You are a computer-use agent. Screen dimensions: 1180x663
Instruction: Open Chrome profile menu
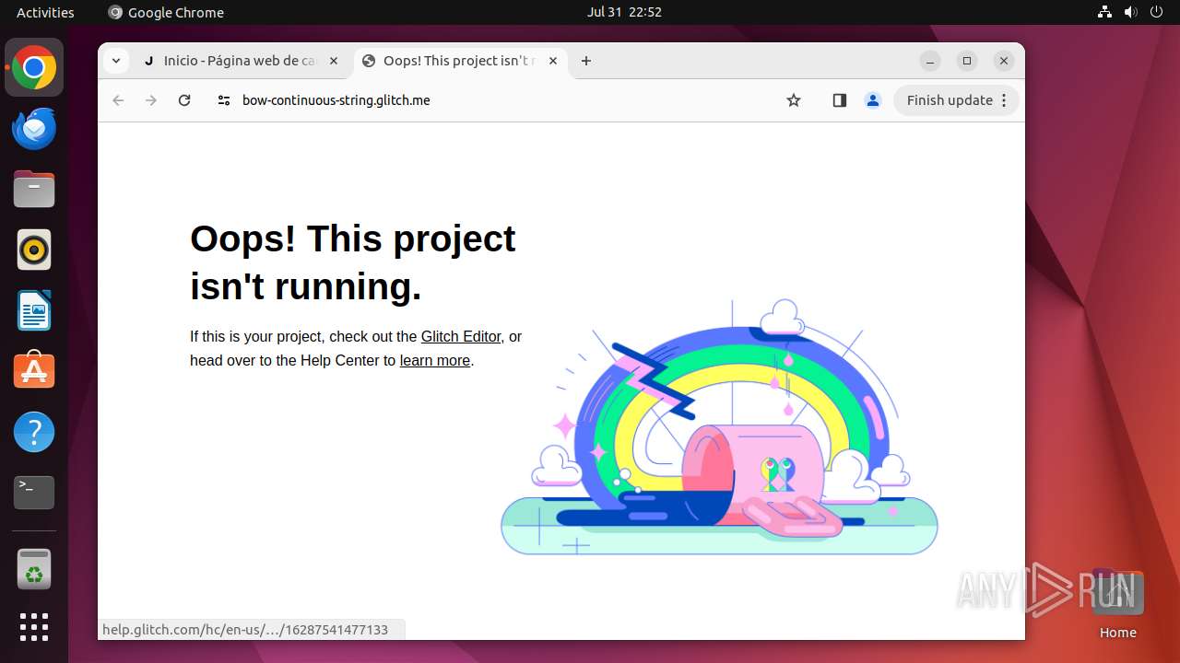pos(873,100)
